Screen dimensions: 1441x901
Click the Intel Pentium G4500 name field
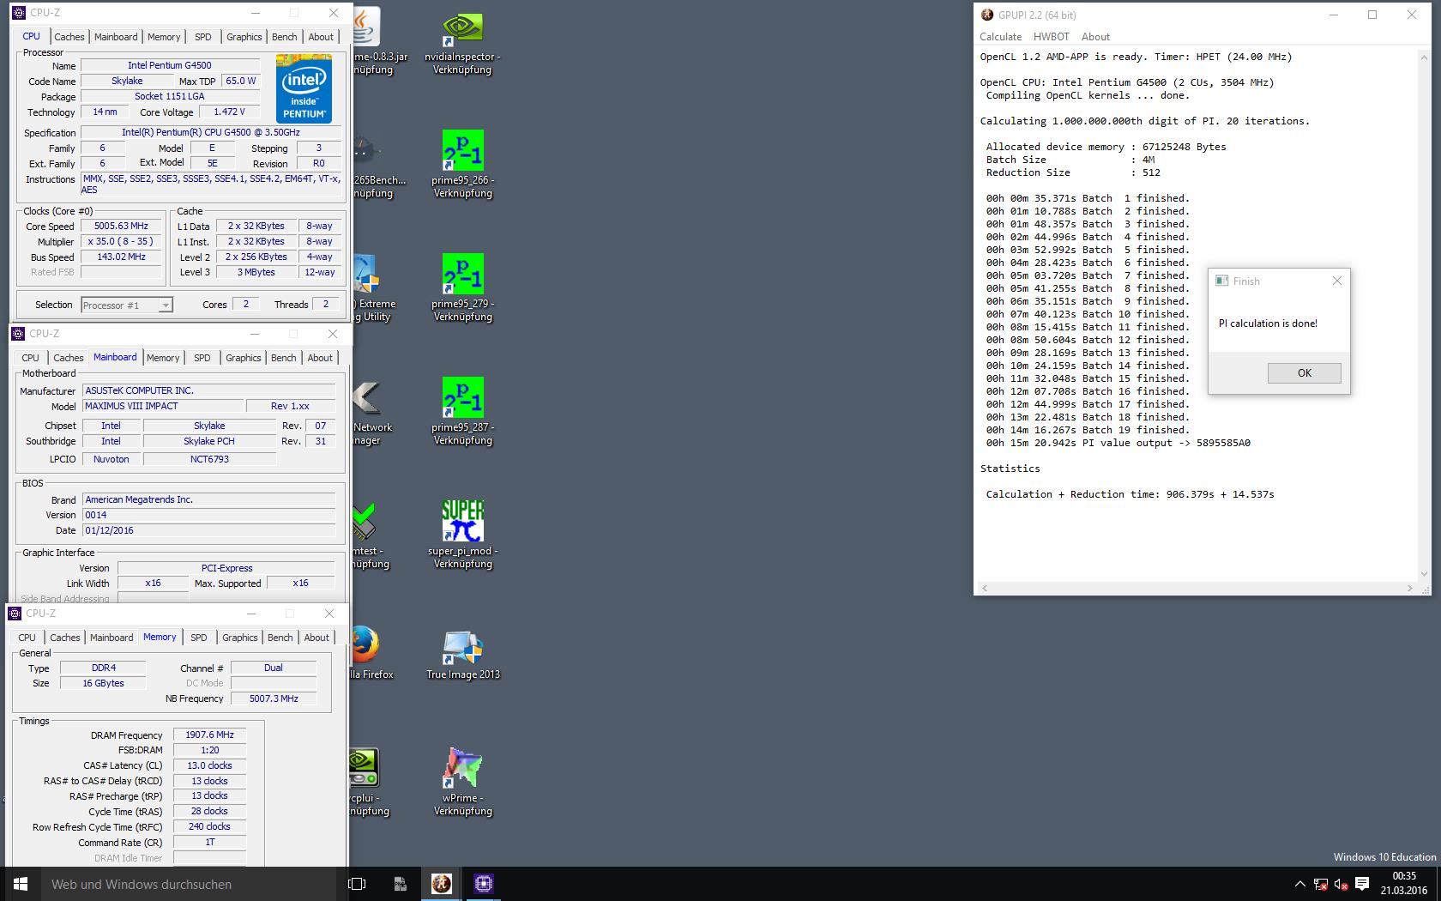tap(170, 65)
